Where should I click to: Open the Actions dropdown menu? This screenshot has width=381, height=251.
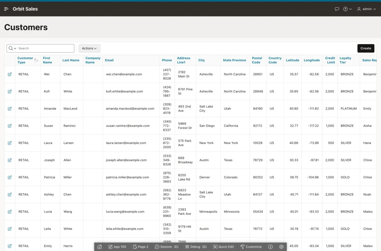[x=89, y=48]
